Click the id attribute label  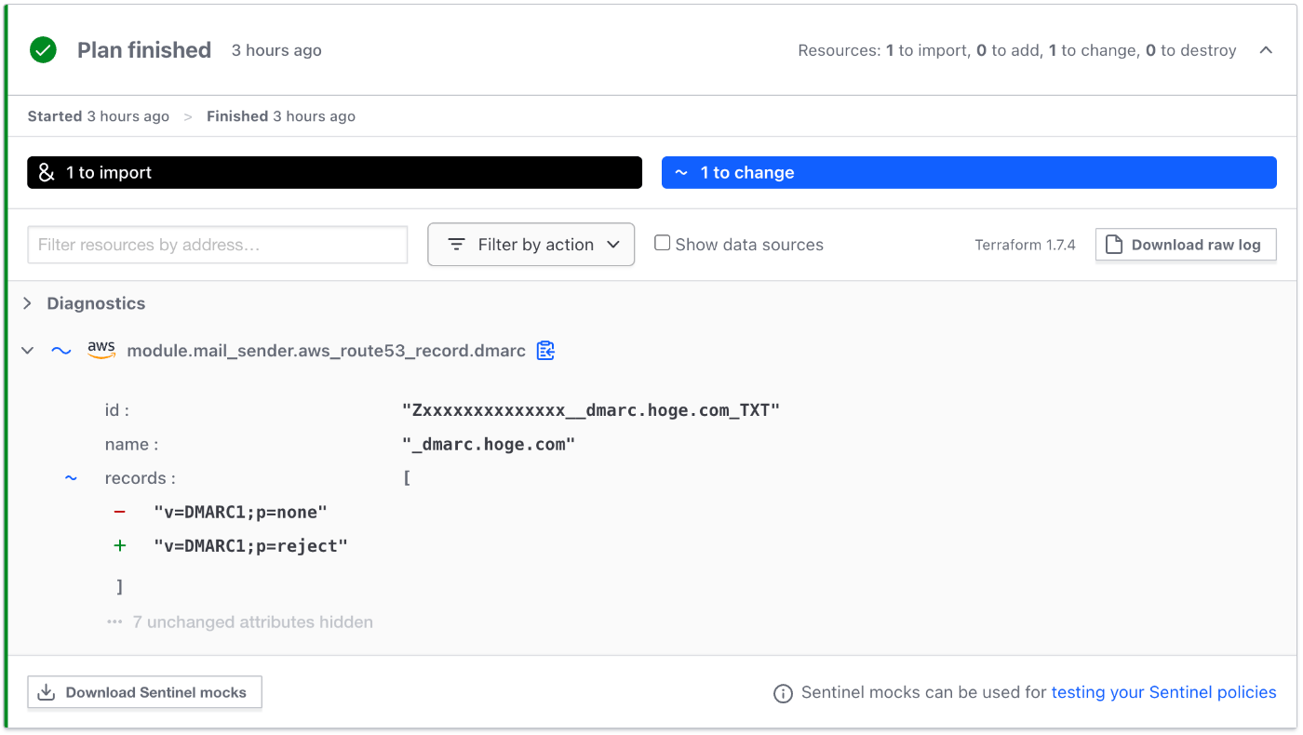[x=117, y=410]
